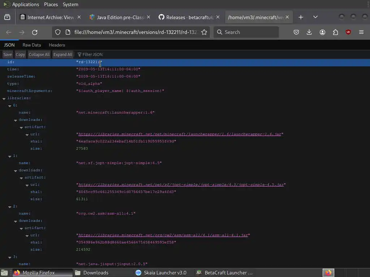This screenshot has width=370, height=277.
Task: Click the Minecraft wiki tab favicon
Action: click(x=92, y=17)
